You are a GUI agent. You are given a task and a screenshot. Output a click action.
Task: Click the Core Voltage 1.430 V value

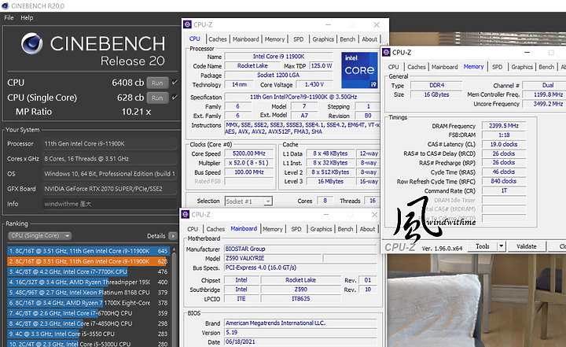click(x=314, y=84)
